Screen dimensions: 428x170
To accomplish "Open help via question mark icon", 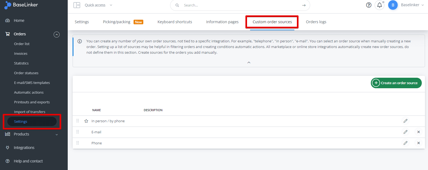I will point(369,5).
